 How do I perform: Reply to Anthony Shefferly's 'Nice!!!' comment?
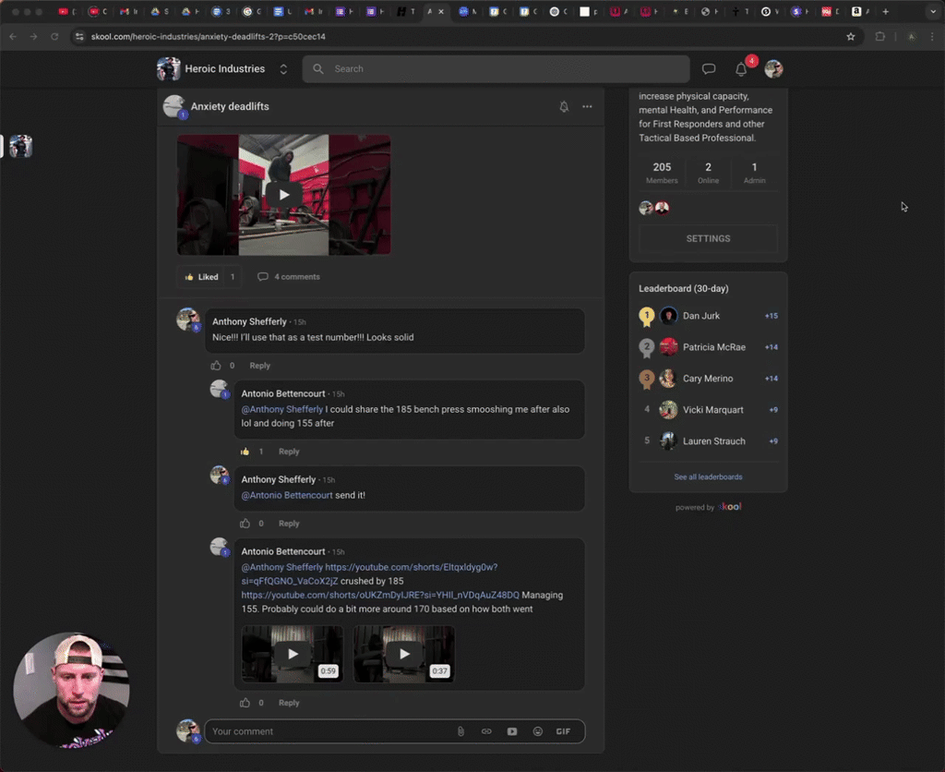259,366
